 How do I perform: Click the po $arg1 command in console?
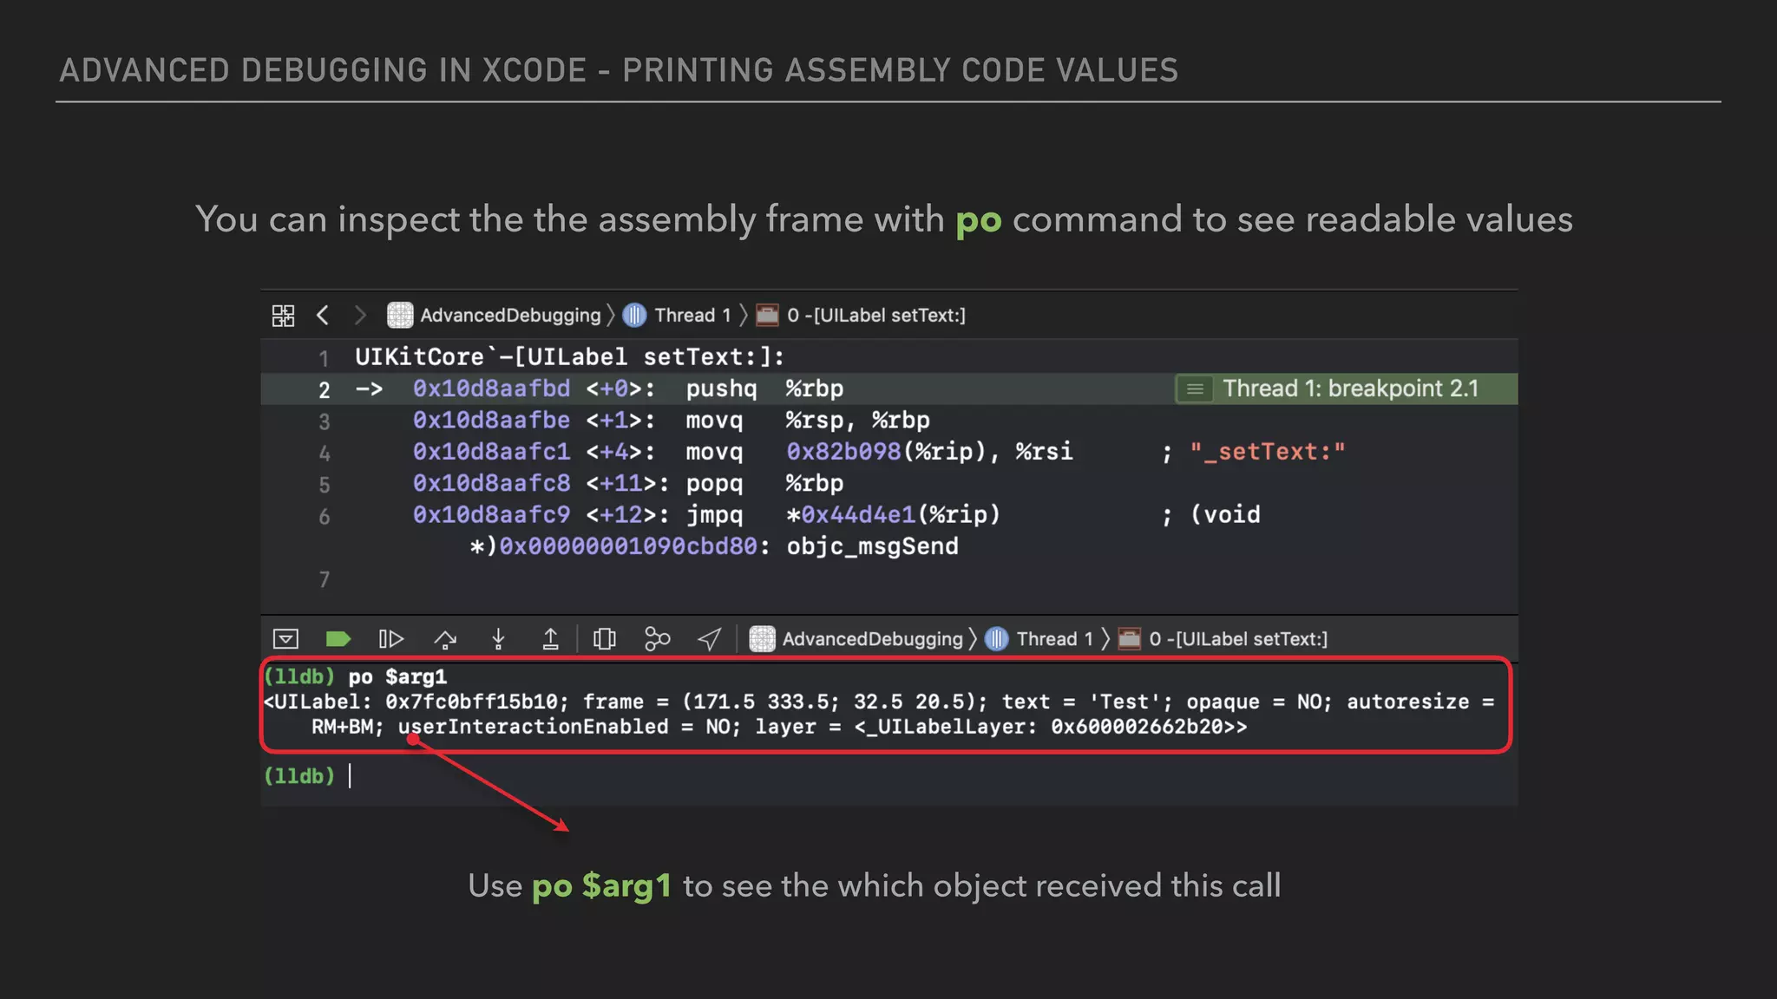397,676
